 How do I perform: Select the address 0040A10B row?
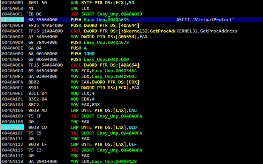point(131,122)
